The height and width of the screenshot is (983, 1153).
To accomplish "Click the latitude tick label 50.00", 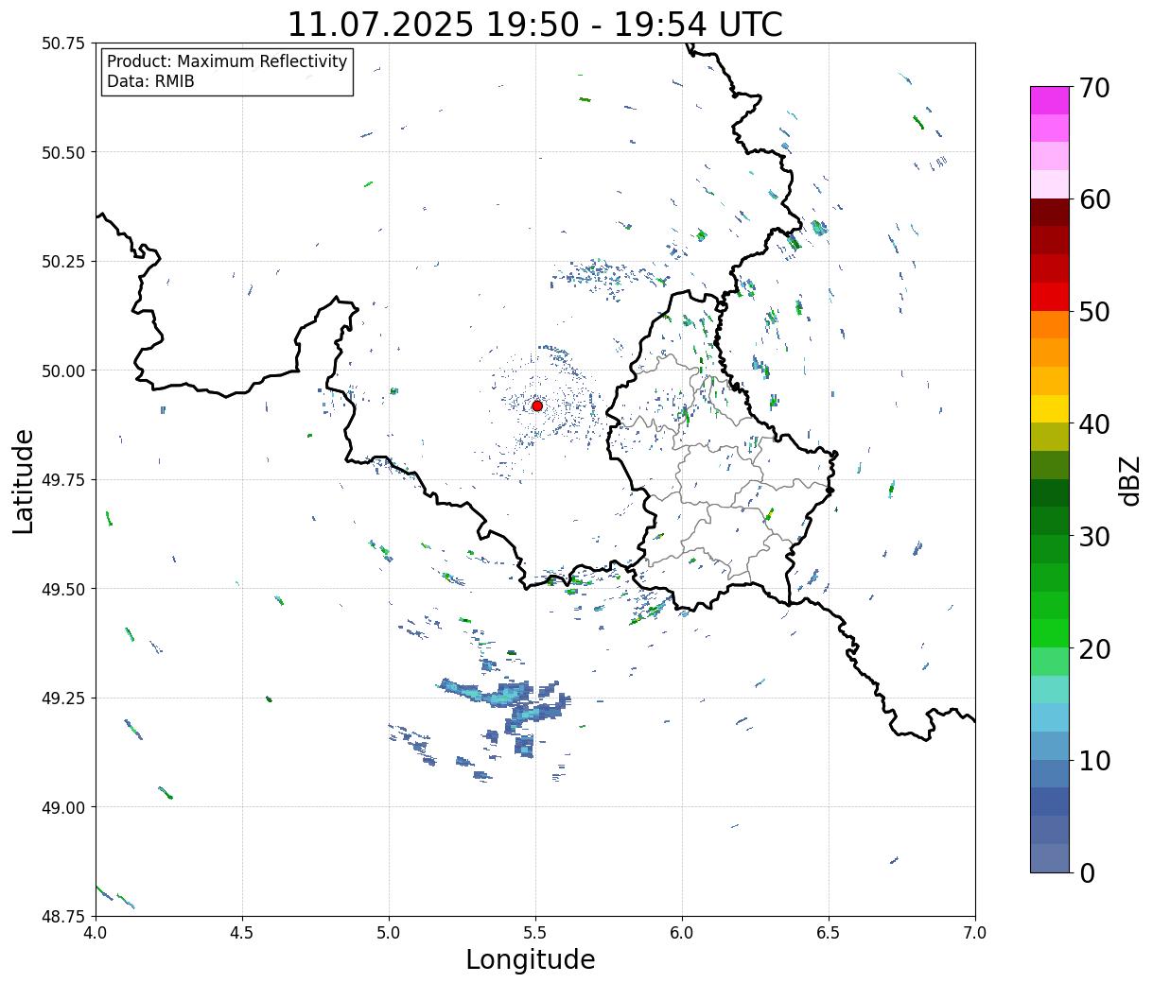I will pos(64,371).
